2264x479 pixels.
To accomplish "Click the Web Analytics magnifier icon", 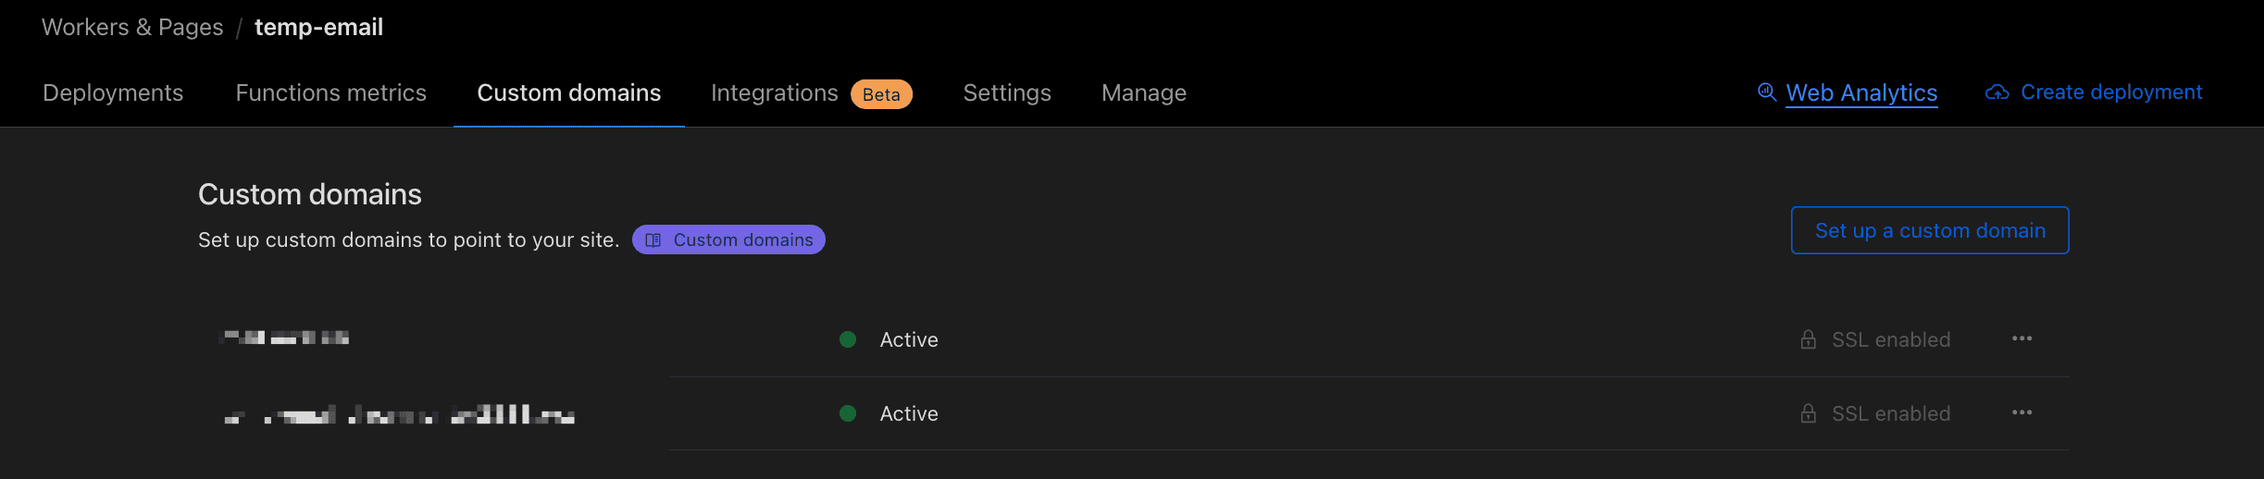I will point(1767,92).
